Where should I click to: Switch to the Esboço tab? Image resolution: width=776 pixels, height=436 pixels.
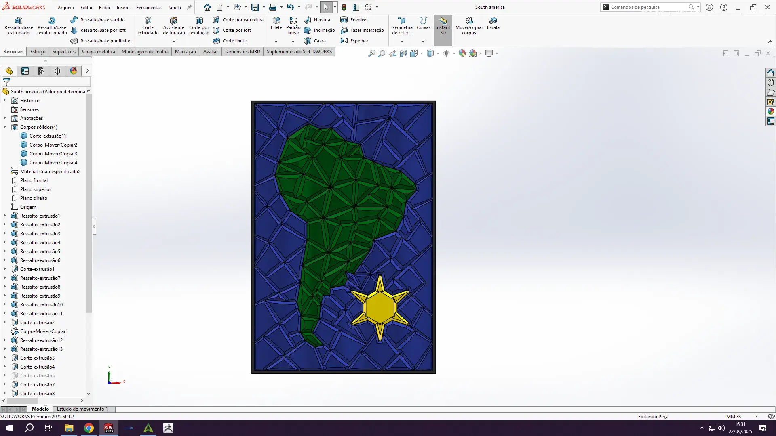coord(38,52)
